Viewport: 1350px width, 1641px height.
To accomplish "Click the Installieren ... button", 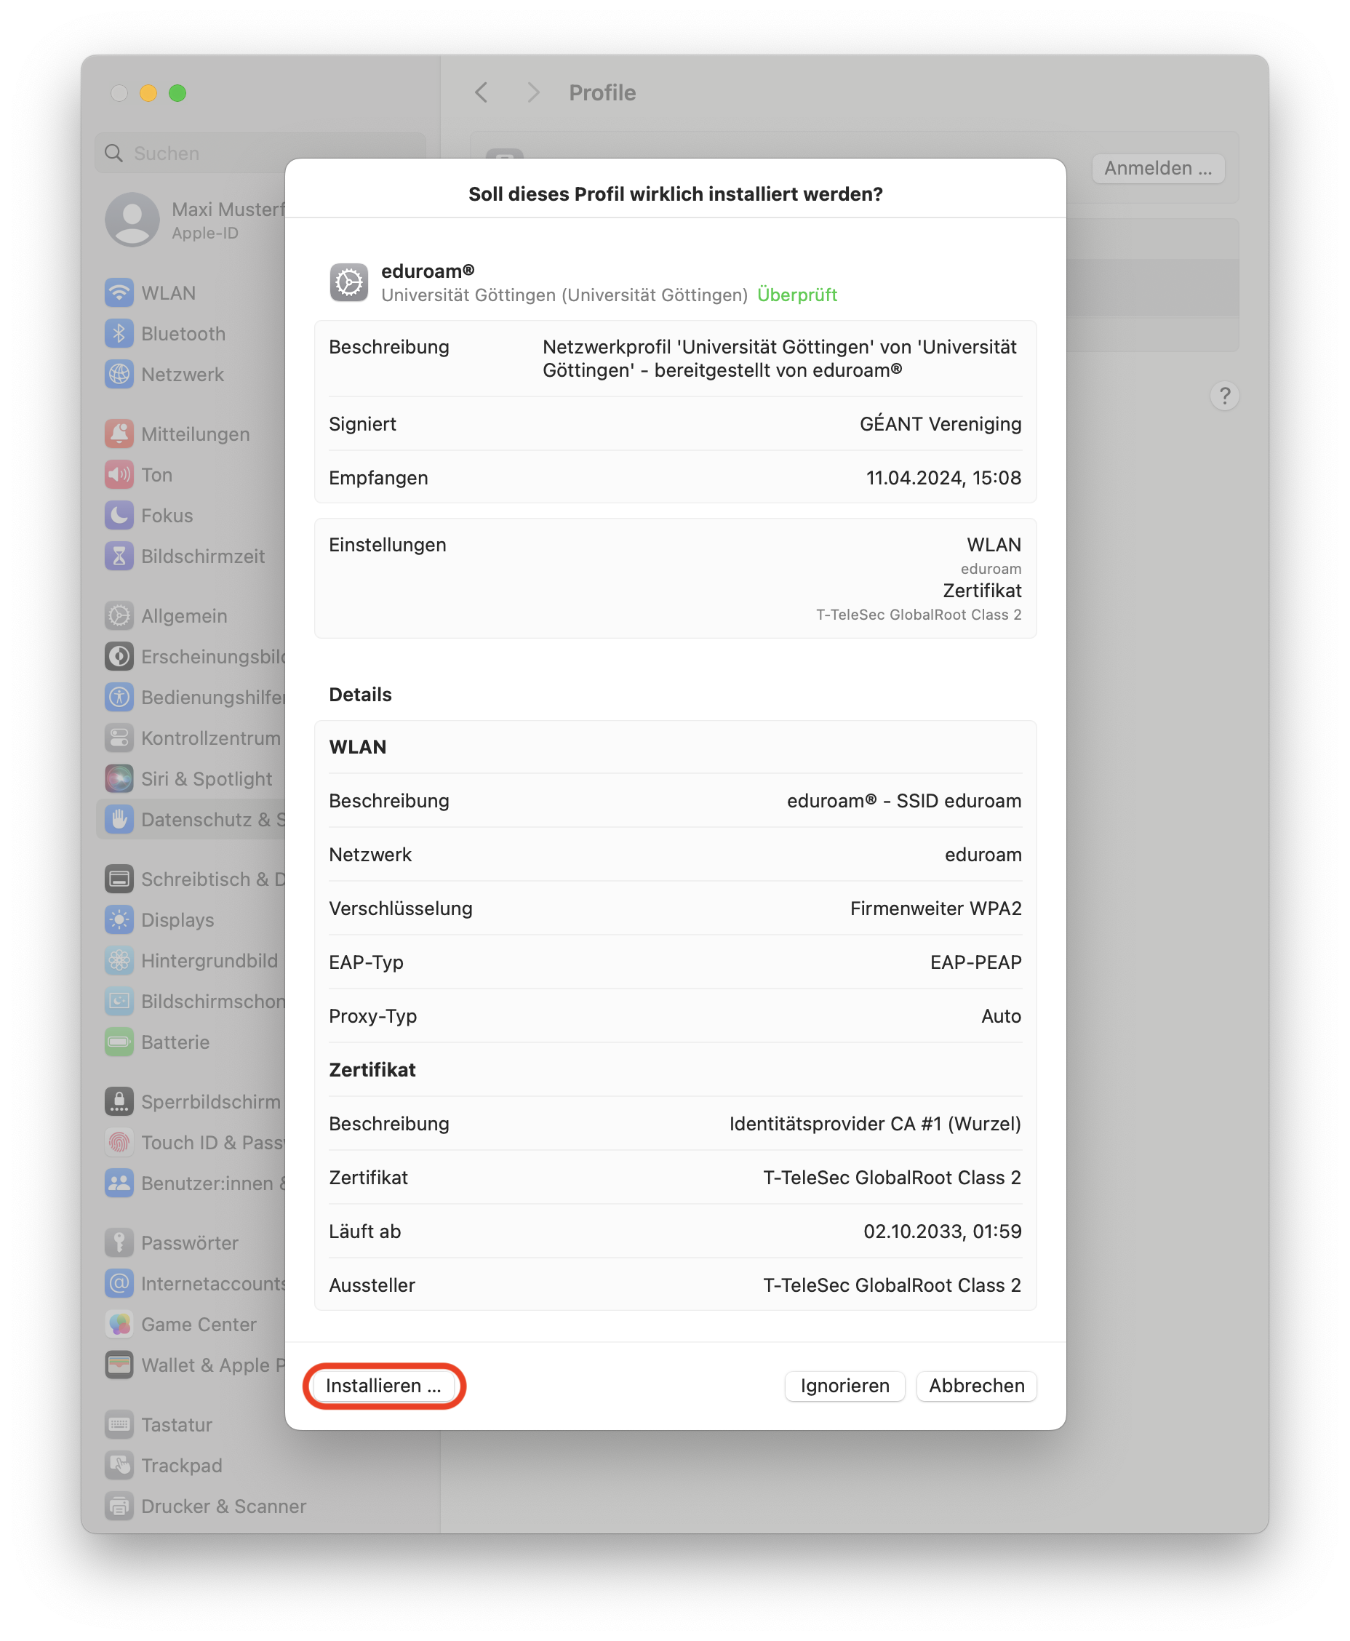I will click(383, 1385).
